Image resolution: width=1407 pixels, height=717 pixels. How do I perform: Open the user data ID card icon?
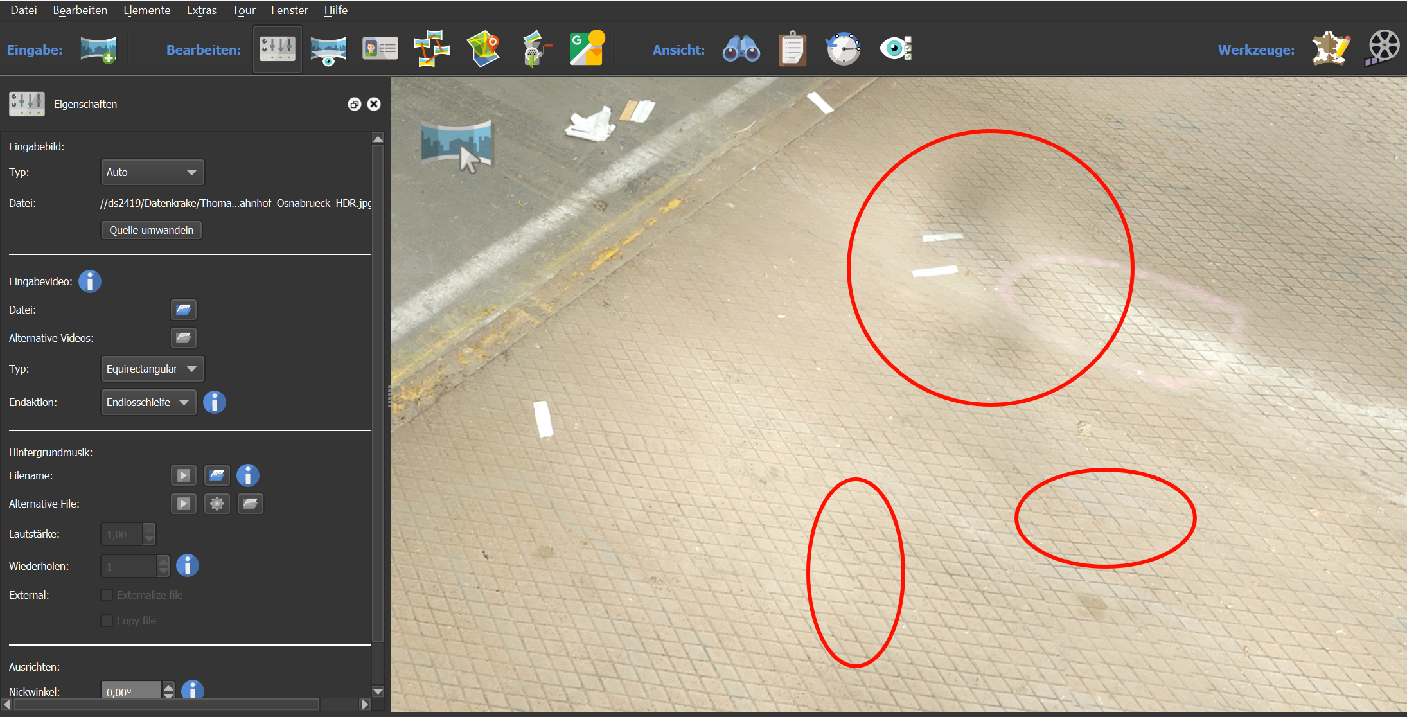(x=380, y=49)
